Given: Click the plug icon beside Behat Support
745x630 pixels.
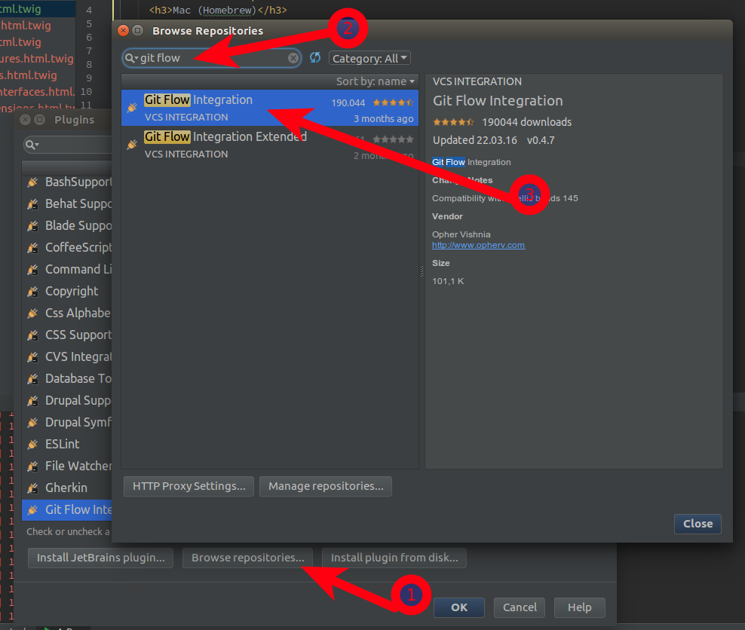Looking at the screenshot, I should (32, 204).
